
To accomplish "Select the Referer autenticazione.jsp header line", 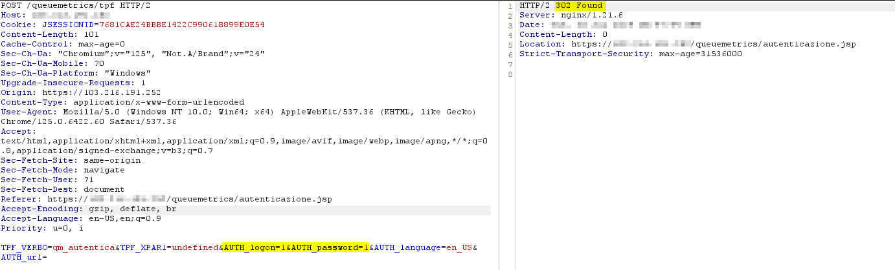I will click(x=166, y=199).
